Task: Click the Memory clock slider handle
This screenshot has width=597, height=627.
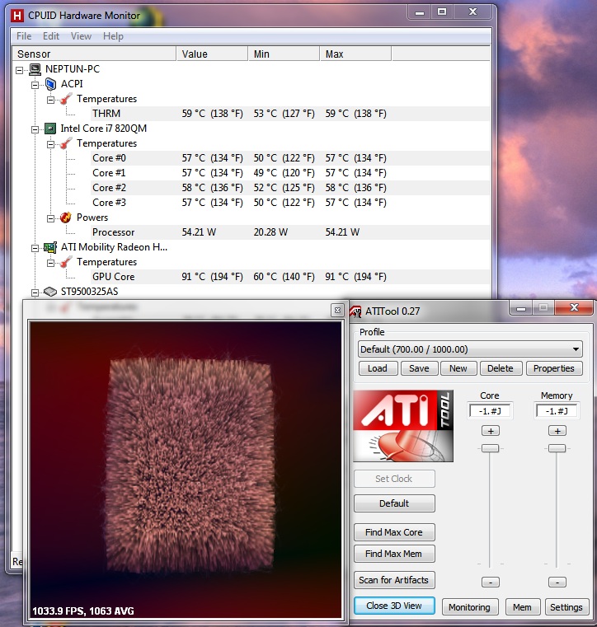Action: 557,448
